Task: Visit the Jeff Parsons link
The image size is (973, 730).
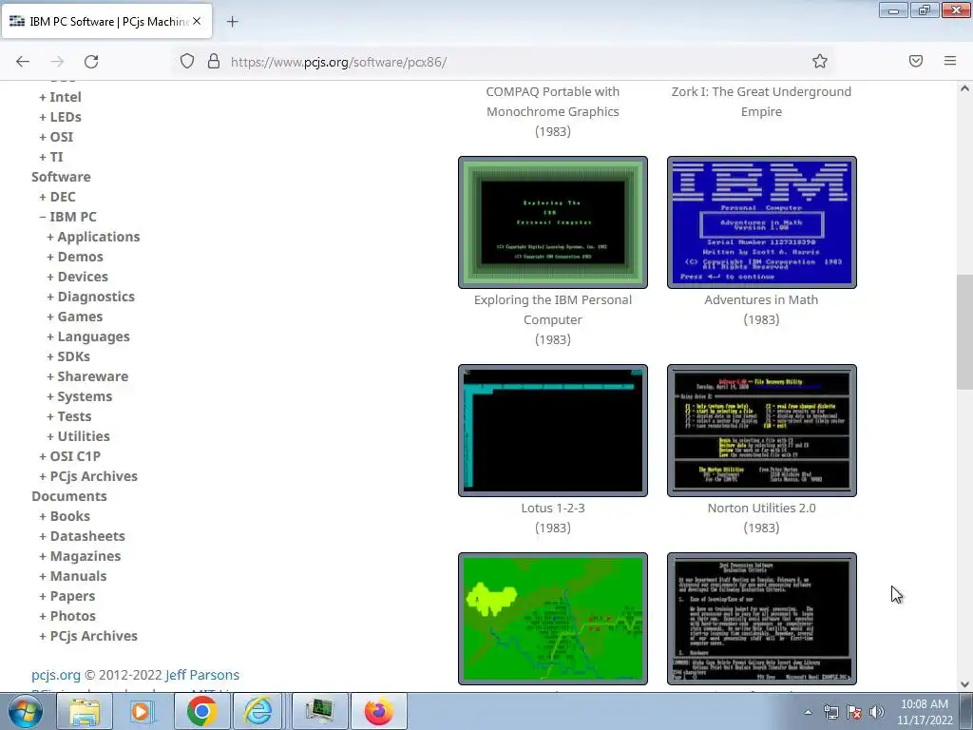Action: coord(202,675)
